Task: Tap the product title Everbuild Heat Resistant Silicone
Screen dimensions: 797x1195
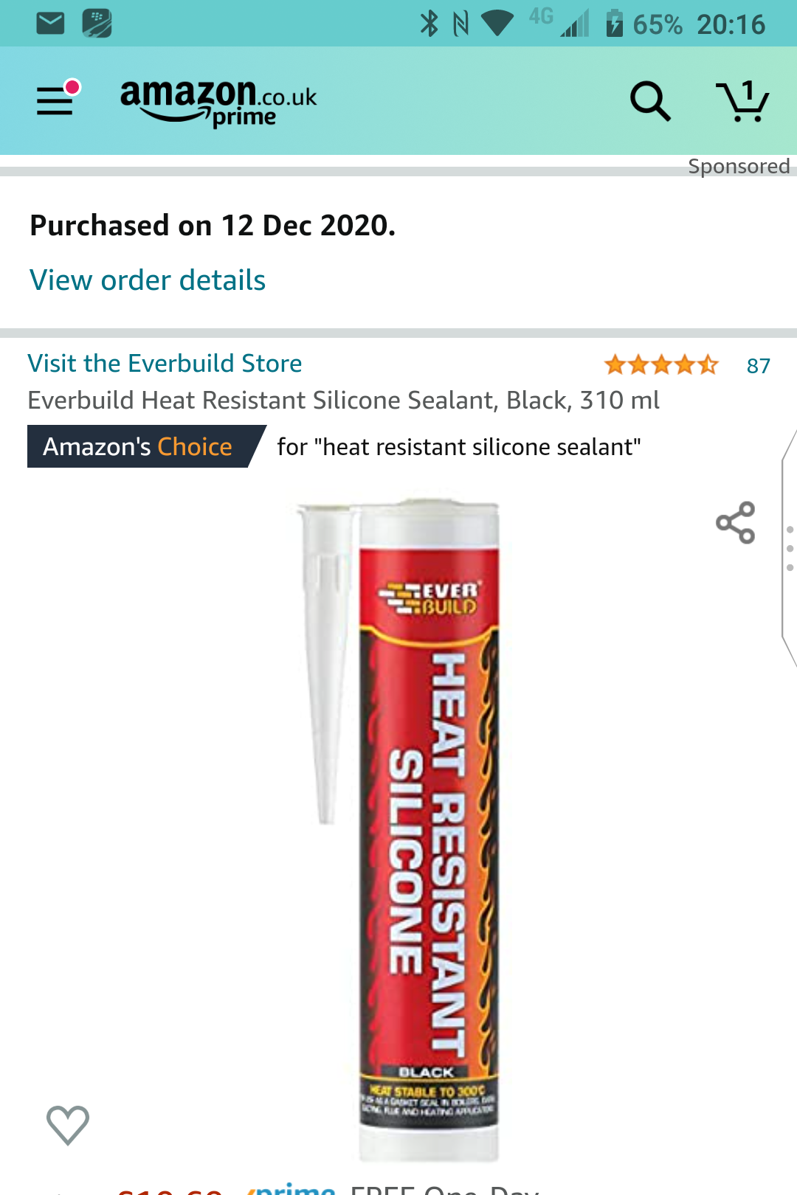Action: [343, 401]
